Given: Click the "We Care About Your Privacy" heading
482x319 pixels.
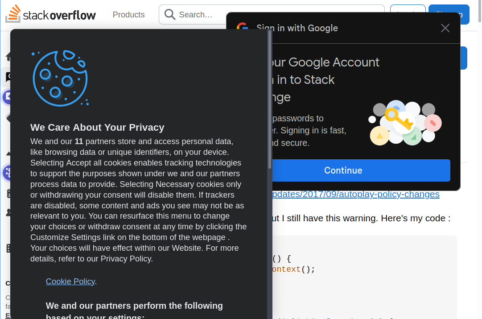Looking at the screenshot, I should pyautogui.click(x=97, y=128).
